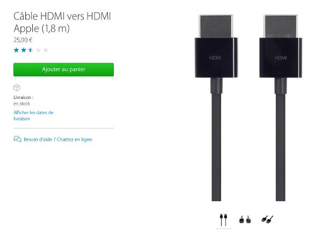Click the shipping box icon above Livraison
This screenshot has width=322, height=236.
(17, 88)
